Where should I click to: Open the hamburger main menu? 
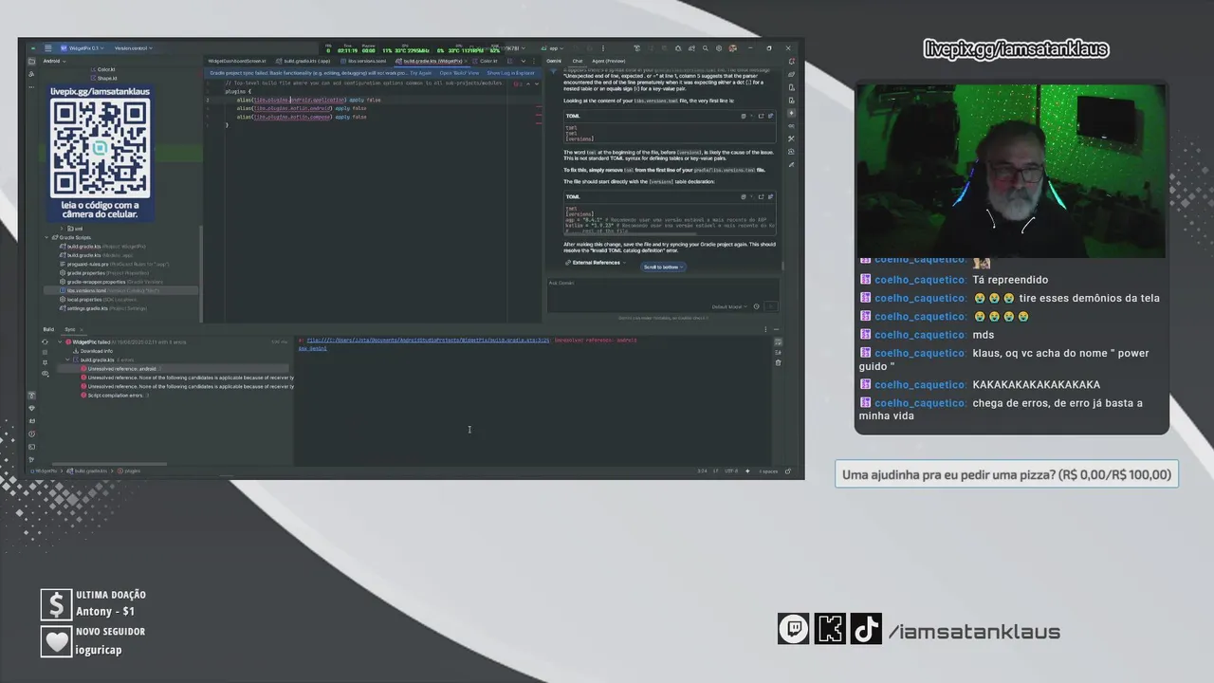tap(48, 47)
